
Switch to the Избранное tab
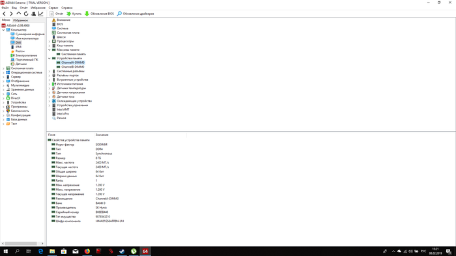click(20, 20)
